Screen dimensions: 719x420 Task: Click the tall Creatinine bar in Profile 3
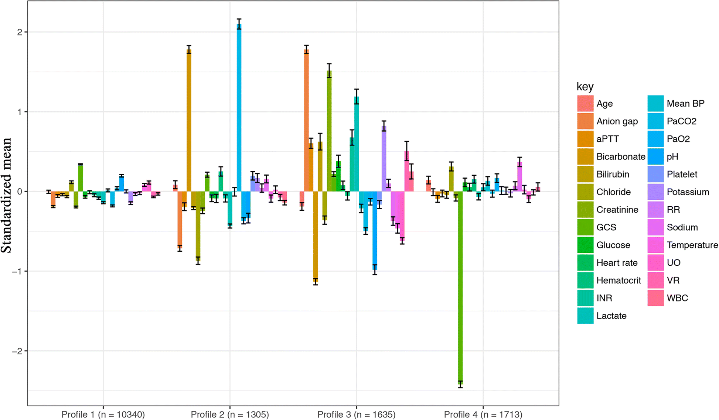coord(329,131)
